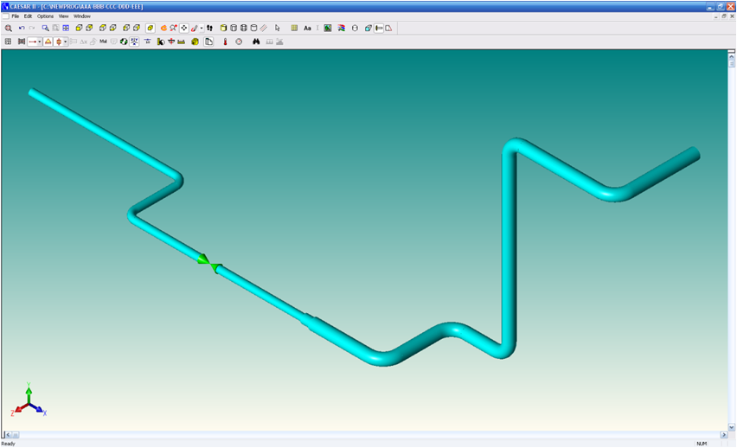Click the MM units icon
This screenshot has width=737, height=448.
[x=104, y=42]
